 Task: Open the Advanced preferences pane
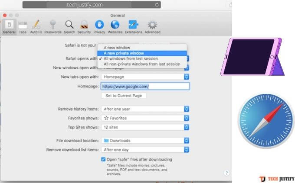(152, 26)
